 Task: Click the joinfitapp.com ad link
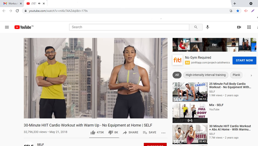210,62
